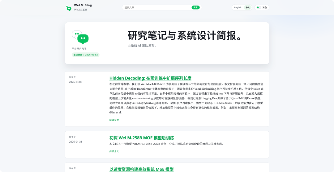Screen dimensions: 334x172
Task: Switch language to English
Action: click(238, 7)
